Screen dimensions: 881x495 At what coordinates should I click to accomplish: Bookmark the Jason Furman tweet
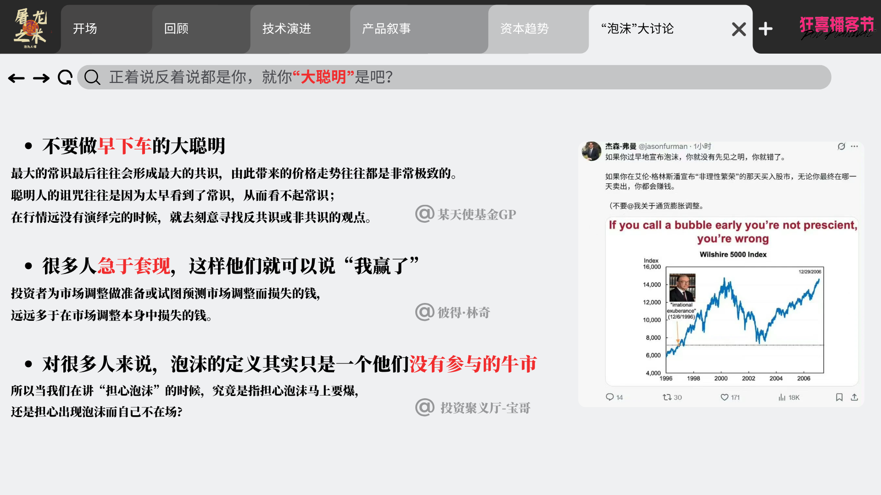[839, 397]
